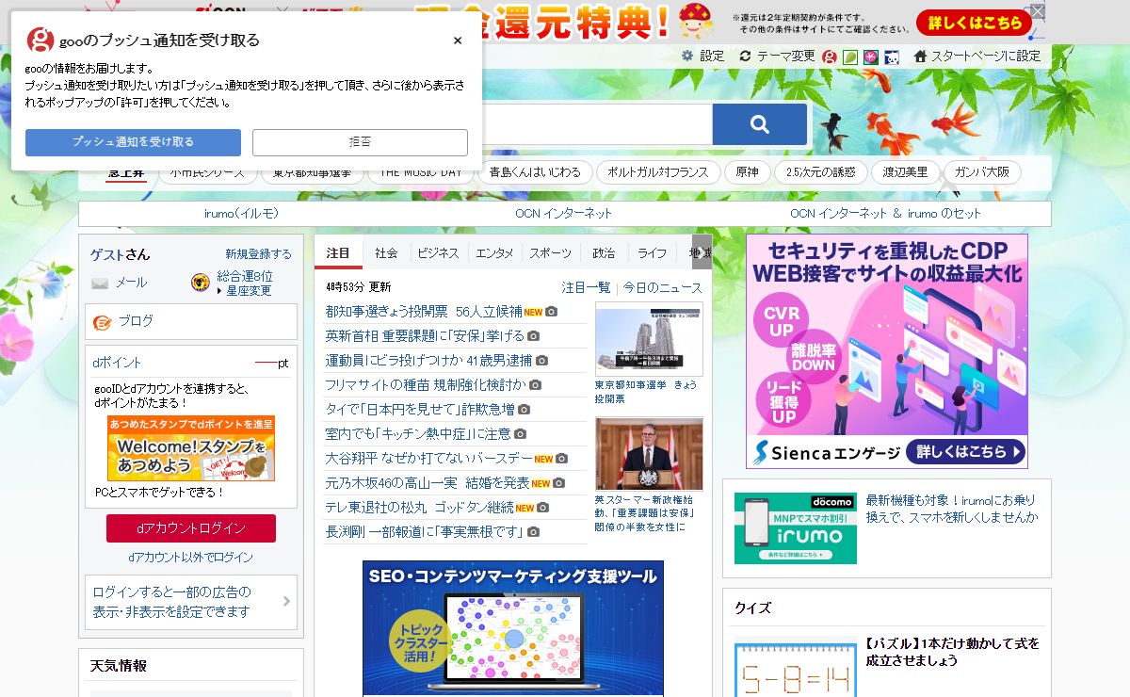This screenshot has height=697, width=1130.
Task: Open OCN インターネット & irumo のセット link
Action: 885,214
